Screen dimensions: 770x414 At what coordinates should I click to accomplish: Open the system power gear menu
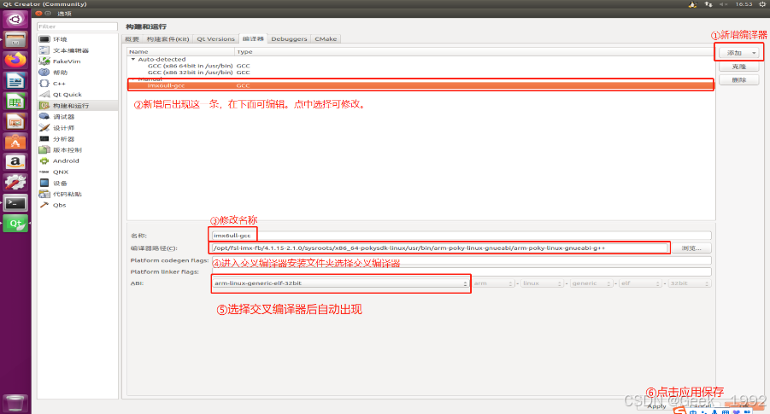tap(762, 4)
